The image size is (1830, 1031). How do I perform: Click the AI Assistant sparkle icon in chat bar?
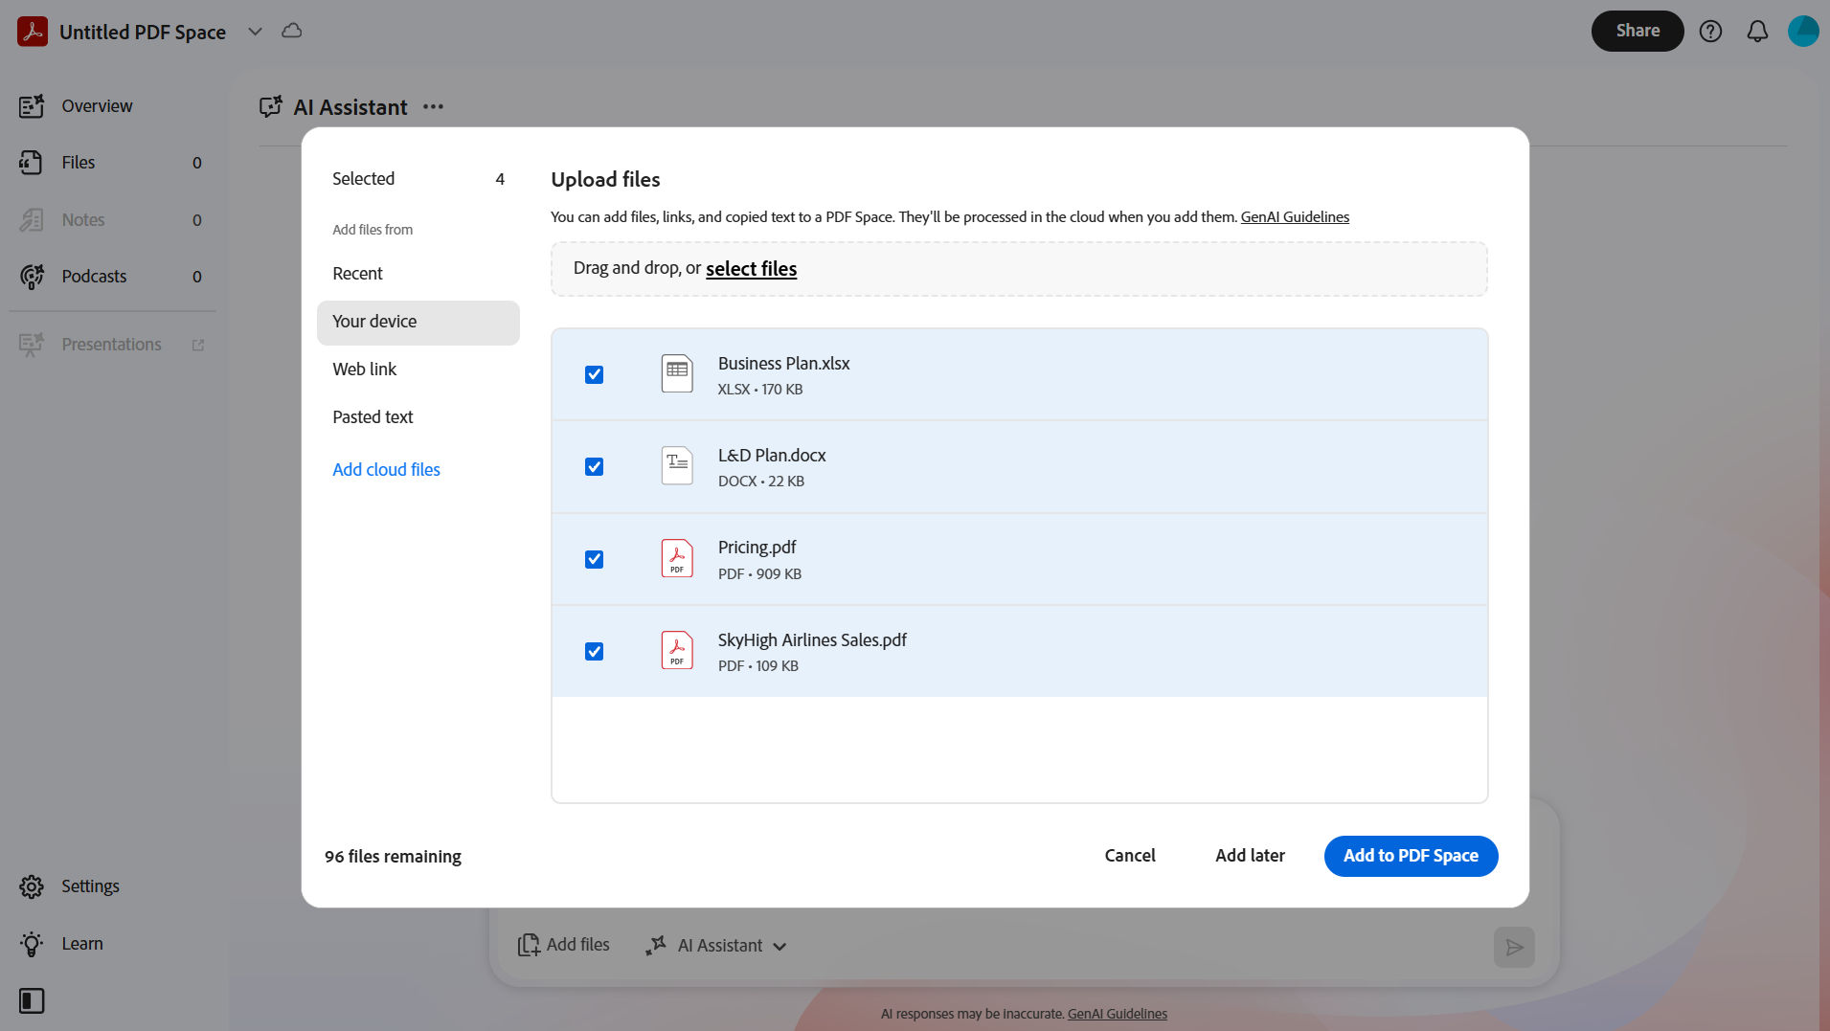point(656,946)
